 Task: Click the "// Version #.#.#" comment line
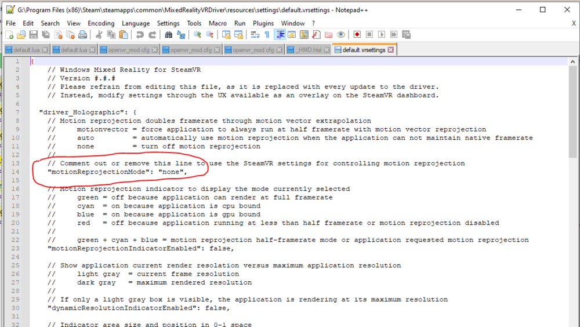point(81,78)
